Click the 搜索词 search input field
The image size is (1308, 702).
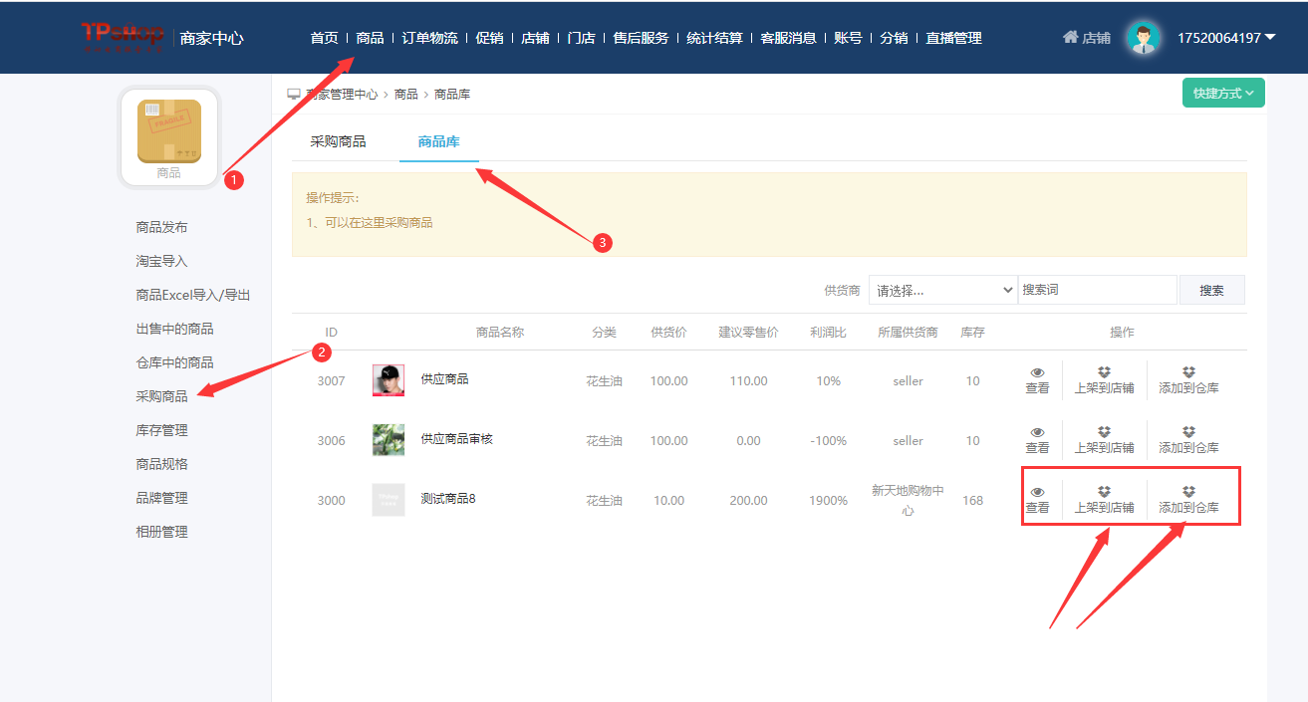tap(1097, 290)
